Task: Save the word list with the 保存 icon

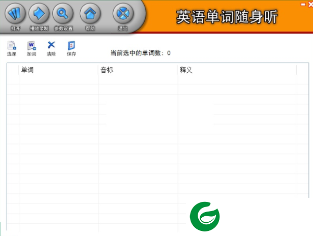Action: pos(72,48)
